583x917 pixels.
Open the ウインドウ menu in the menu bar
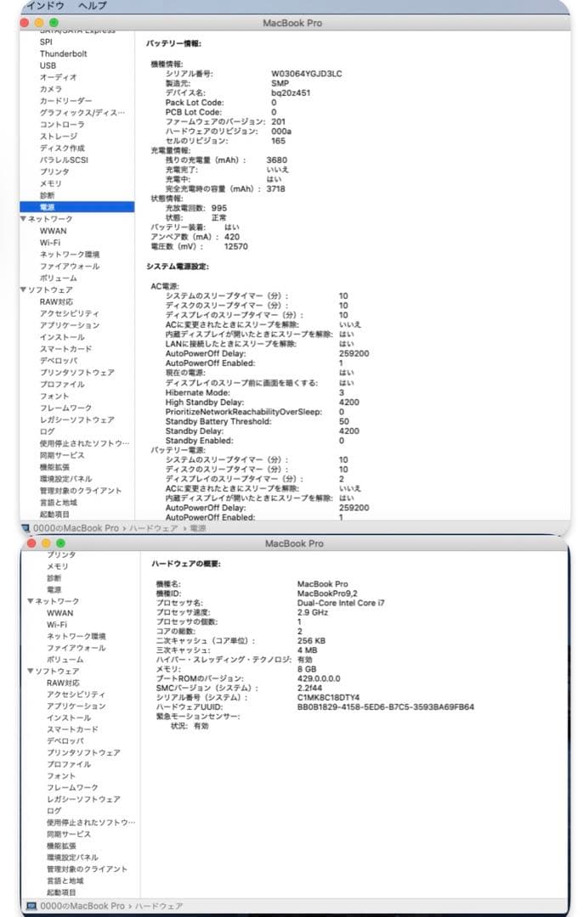[x=46, y=5]
